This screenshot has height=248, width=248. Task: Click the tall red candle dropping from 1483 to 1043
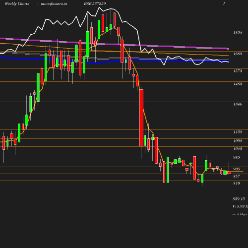(x=141, y=118)
